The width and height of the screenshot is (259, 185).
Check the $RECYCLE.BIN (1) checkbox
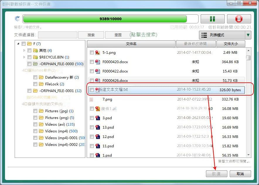pyautogui.click(x=29, y=57)
